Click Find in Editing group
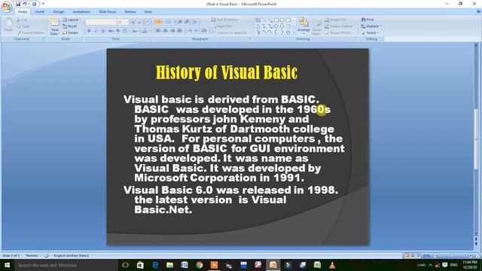 (x=368, y=20)
